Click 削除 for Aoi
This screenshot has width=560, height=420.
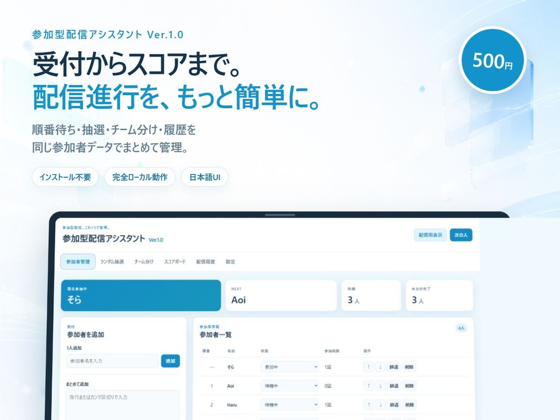tap(409, 386)
